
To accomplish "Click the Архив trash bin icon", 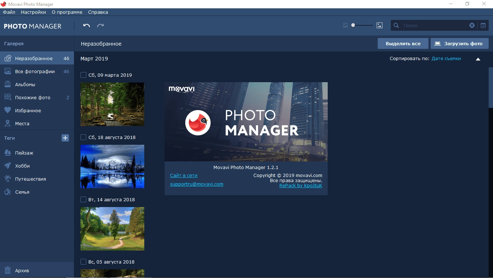I will point(8,270).
